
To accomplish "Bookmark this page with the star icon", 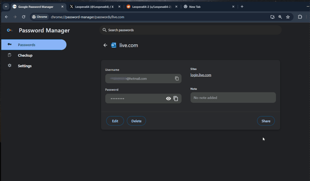I will (288, 17).
